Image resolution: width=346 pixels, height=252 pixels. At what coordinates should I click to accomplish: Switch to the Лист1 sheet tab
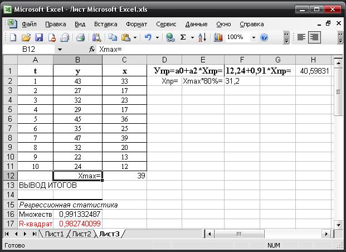point(54,234)
